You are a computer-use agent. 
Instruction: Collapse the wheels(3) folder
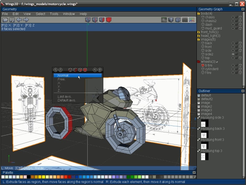point(198,61)
